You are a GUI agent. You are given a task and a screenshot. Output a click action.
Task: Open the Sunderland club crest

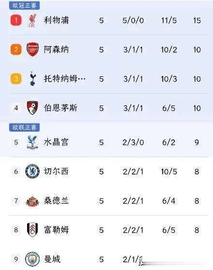click(x=32, y=201)
